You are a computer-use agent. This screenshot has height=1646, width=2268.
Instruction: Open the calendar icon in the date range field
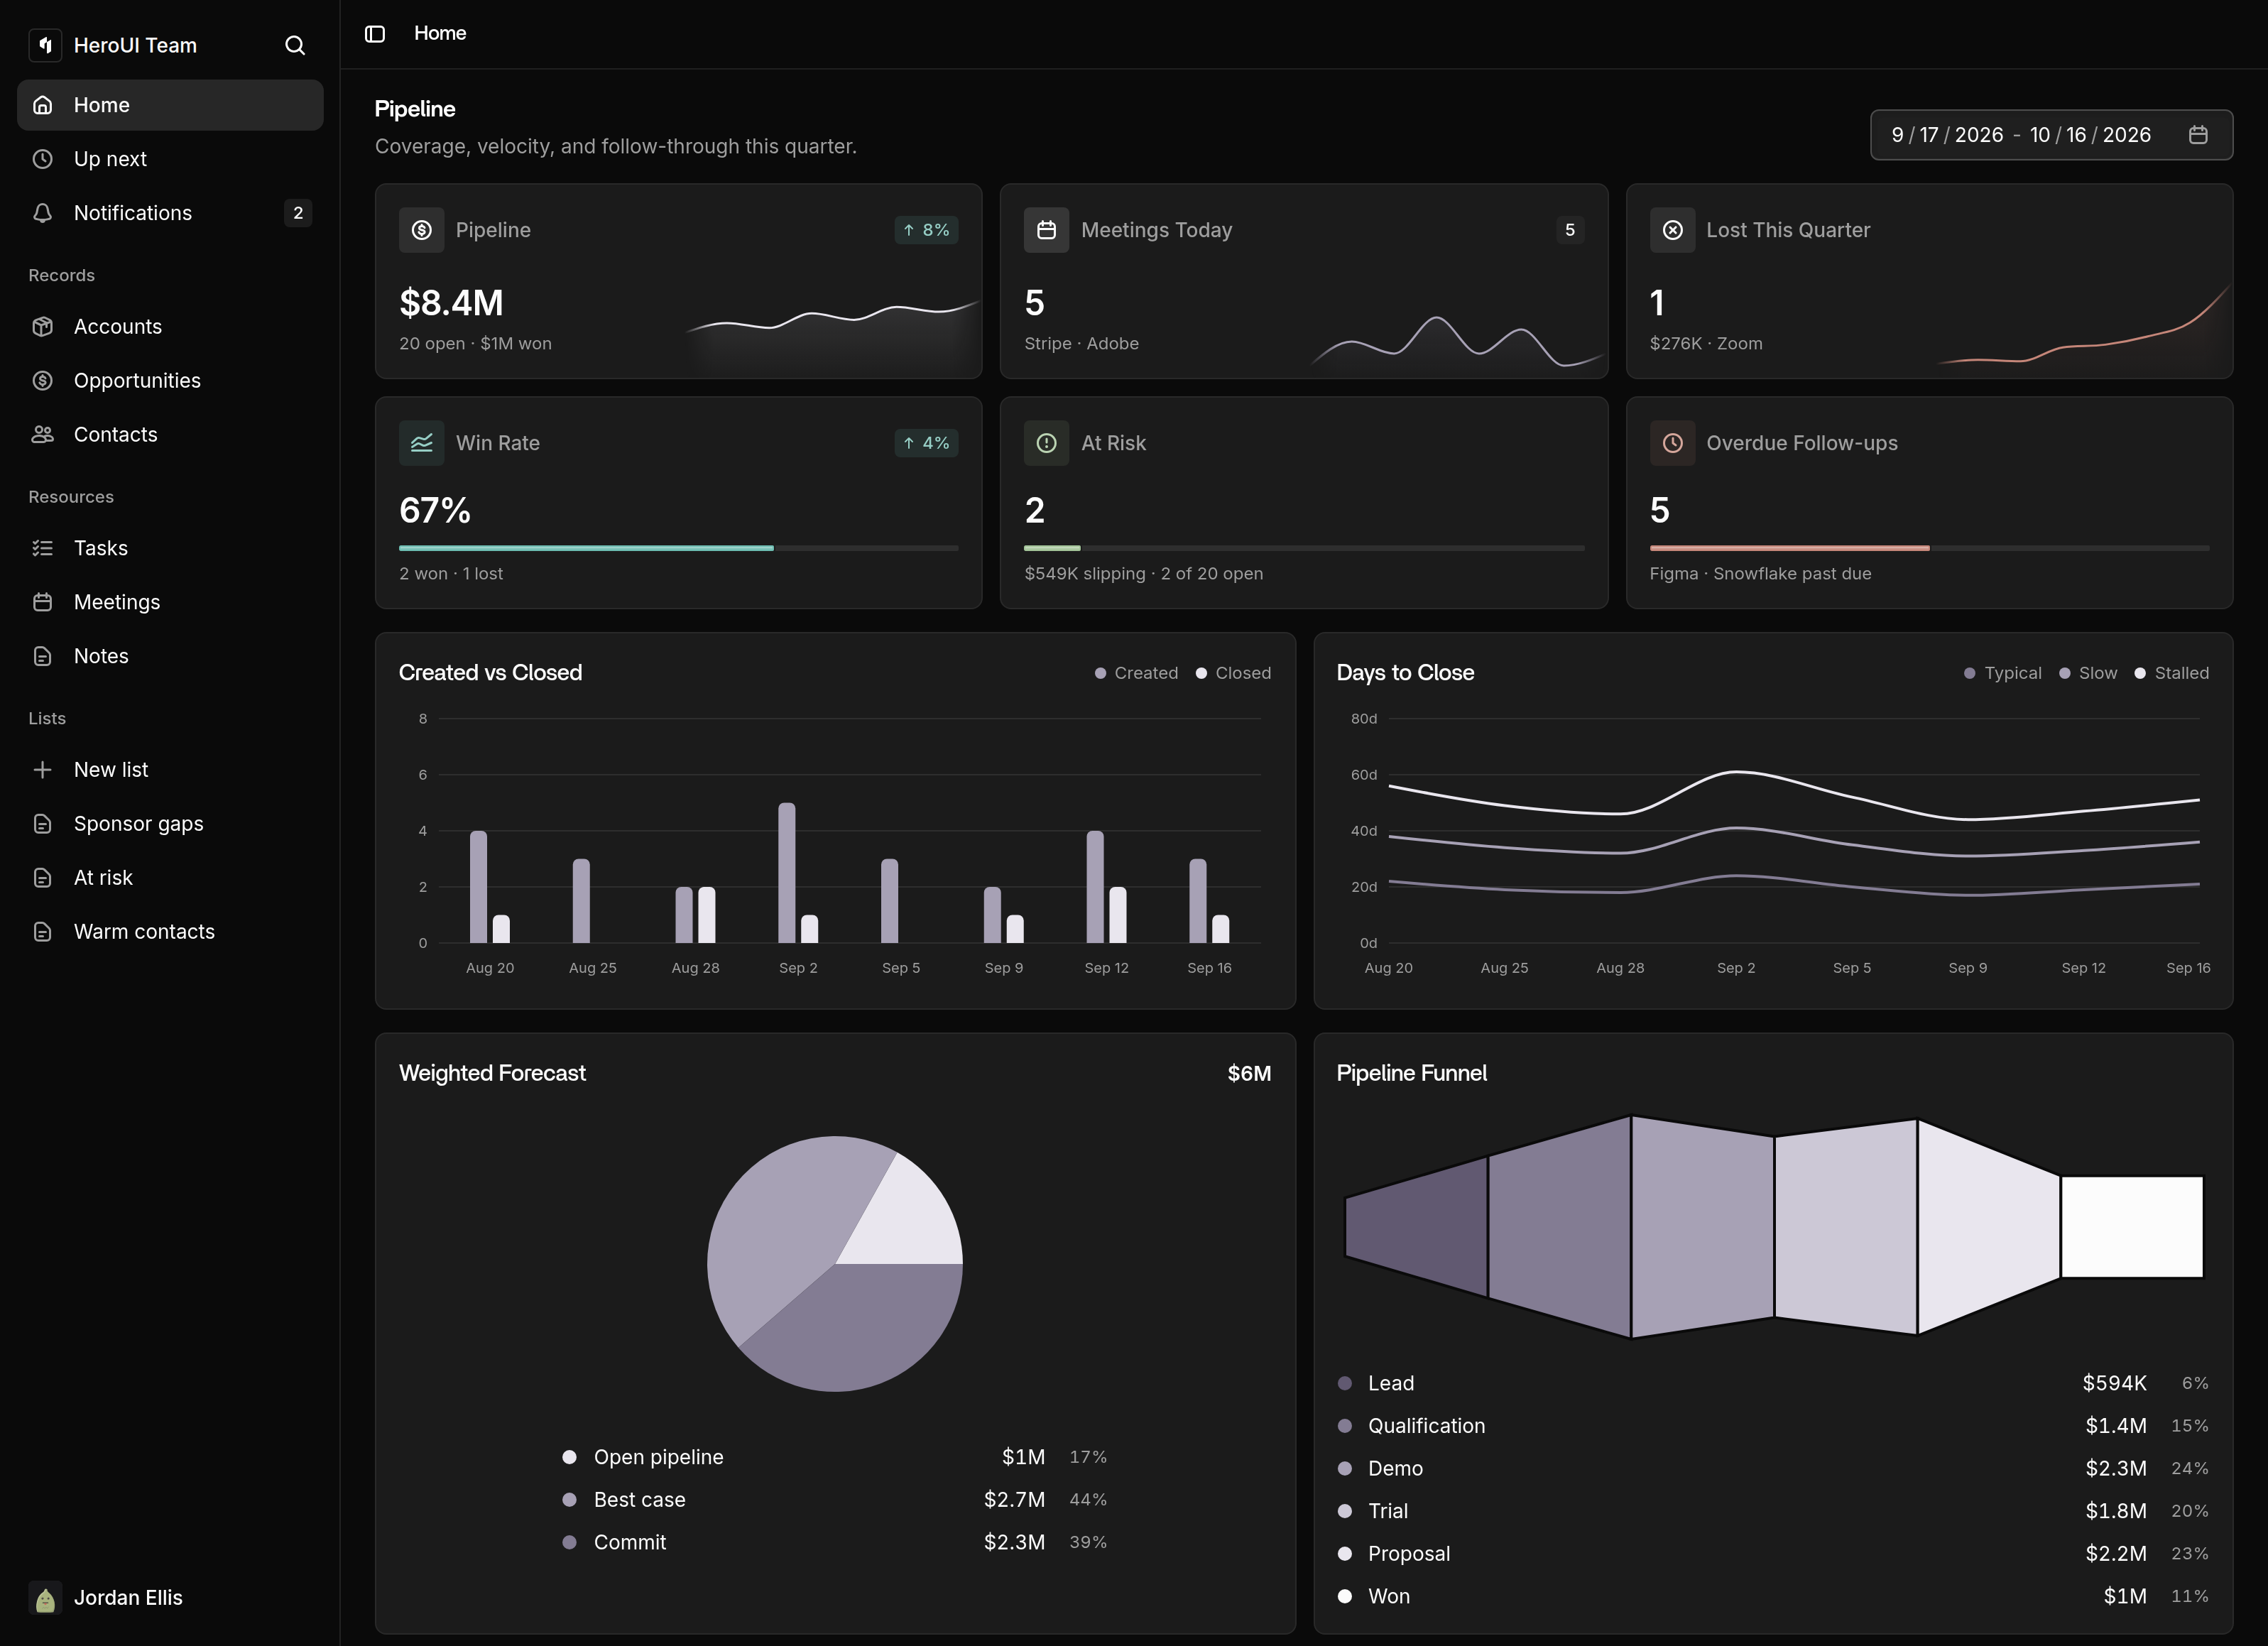[2198, 135]
